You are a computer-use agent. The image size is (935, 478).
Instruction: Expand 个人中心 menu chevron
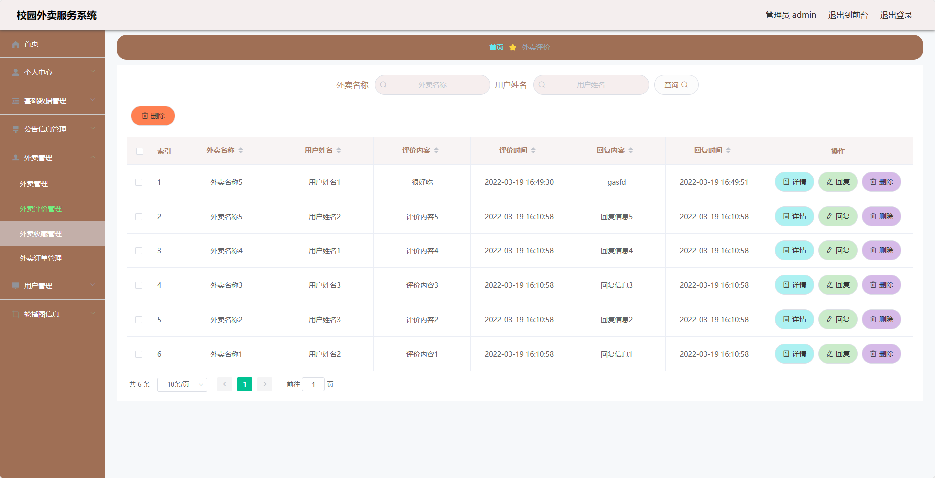click(x=93, y=72)
